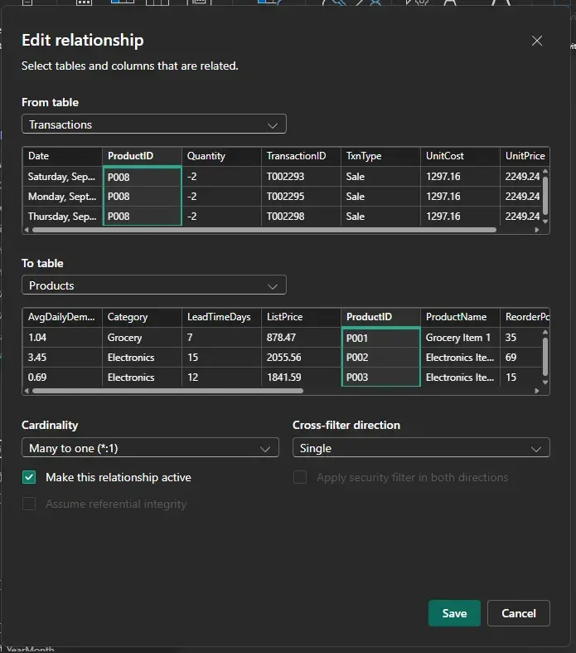The height and width of the screenshot is (653, 576).
Task: Select Category column header in Products
Action: point(142,317)
